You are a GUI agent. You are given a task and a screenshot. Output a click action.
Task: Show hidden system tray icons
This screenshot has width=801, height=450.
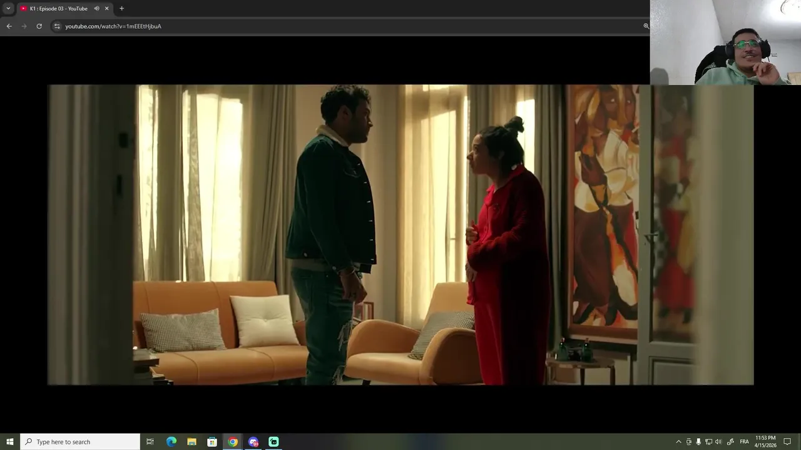[x=678, y=442]
